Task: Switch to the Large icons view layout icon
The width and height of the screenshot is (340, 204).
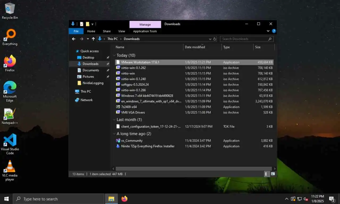Action: click(273, 174)
